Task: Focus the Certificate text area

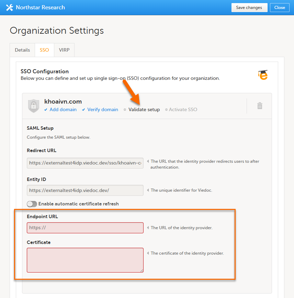Action: (x=85, y=260)
